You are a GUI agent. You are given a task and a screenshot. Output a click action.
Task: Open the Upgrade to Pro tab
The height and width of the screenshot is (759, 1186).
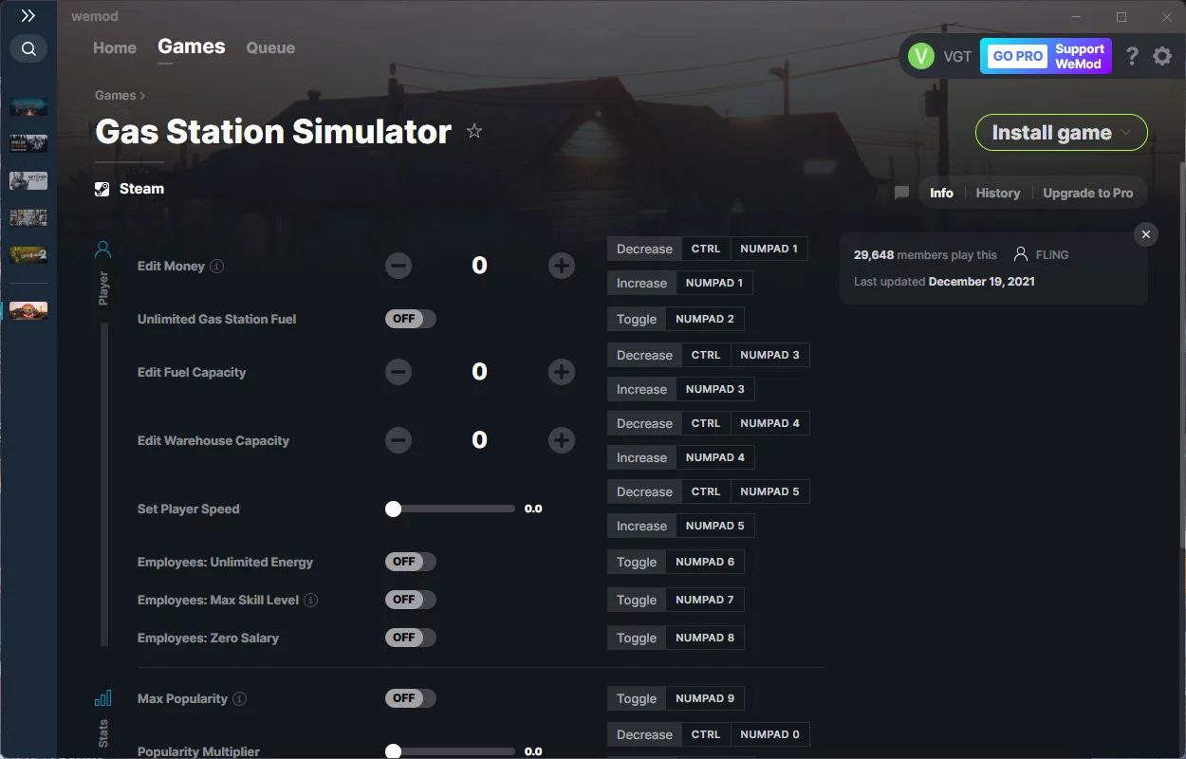(x=1088, y=193)
